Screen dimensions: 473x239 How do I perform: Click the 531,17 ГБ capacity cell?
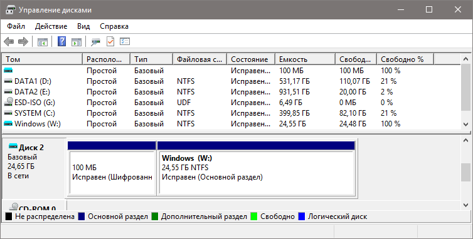click(294, 81)
